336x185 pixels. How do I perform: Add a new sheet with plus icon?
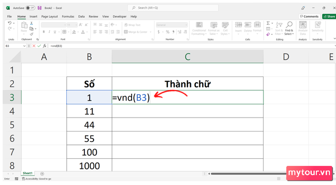pos(42,174)
